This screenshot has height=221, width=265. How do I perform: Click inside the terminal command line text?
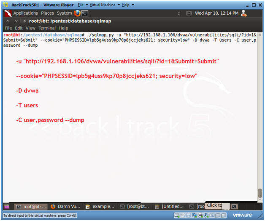pos(130,40)
